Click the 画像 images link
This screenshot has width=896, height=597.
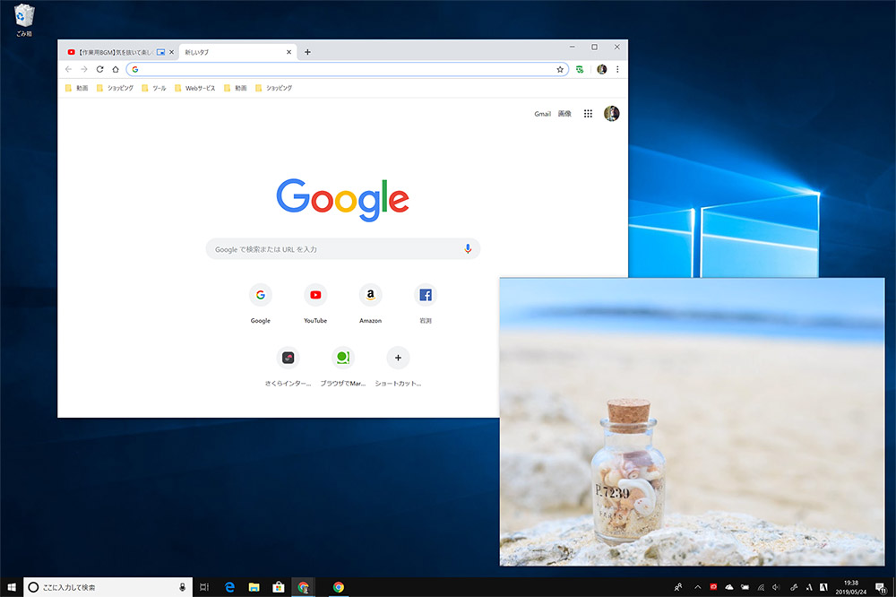click(564, 114)
